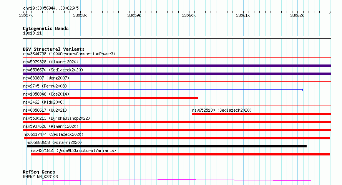Click the 19q13.11 cytogenetic band bar
This screenshot has height=185, width=342.
pos(177,37)
